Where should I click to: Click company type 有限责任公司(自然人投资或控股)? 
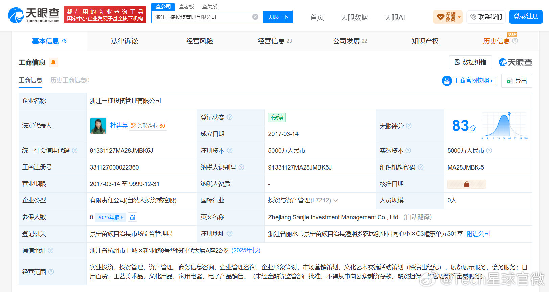pyautogui.click(x=133, y=200)
